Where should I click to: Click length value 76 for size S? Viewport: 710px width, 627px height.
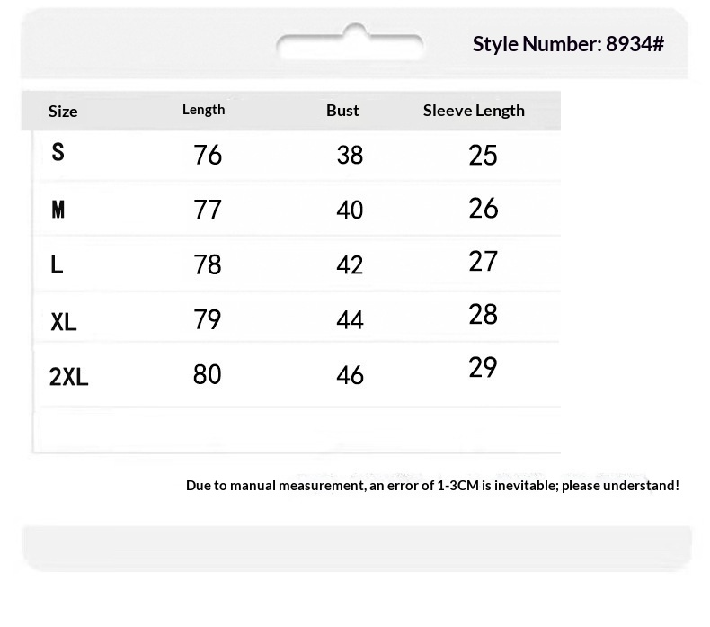(x=208, y=156)
